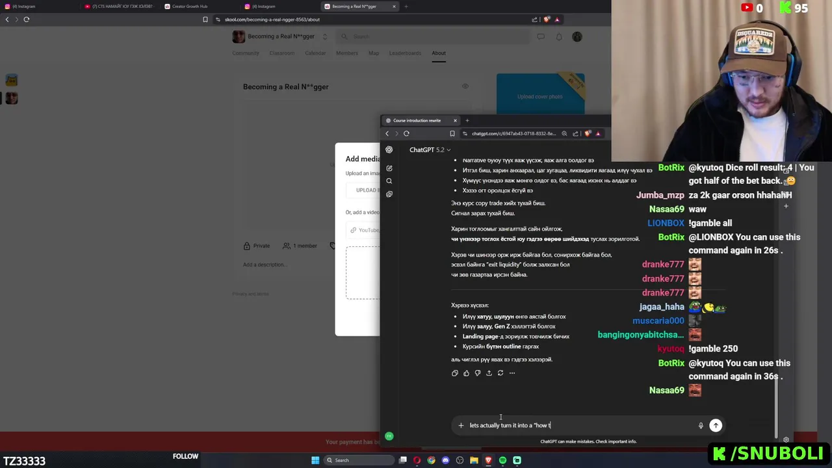Open new tab in main browser
The height and width of the screenshot is (468, 832).
406,6
